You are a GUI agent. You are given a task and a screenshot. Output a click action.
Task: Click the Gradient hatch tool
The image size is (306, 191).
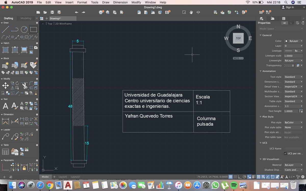point(24,50)
